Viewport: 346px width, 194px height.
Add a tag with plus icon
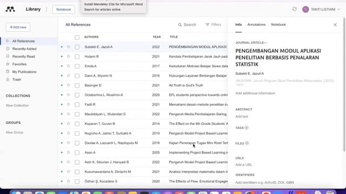click(247, 128)
